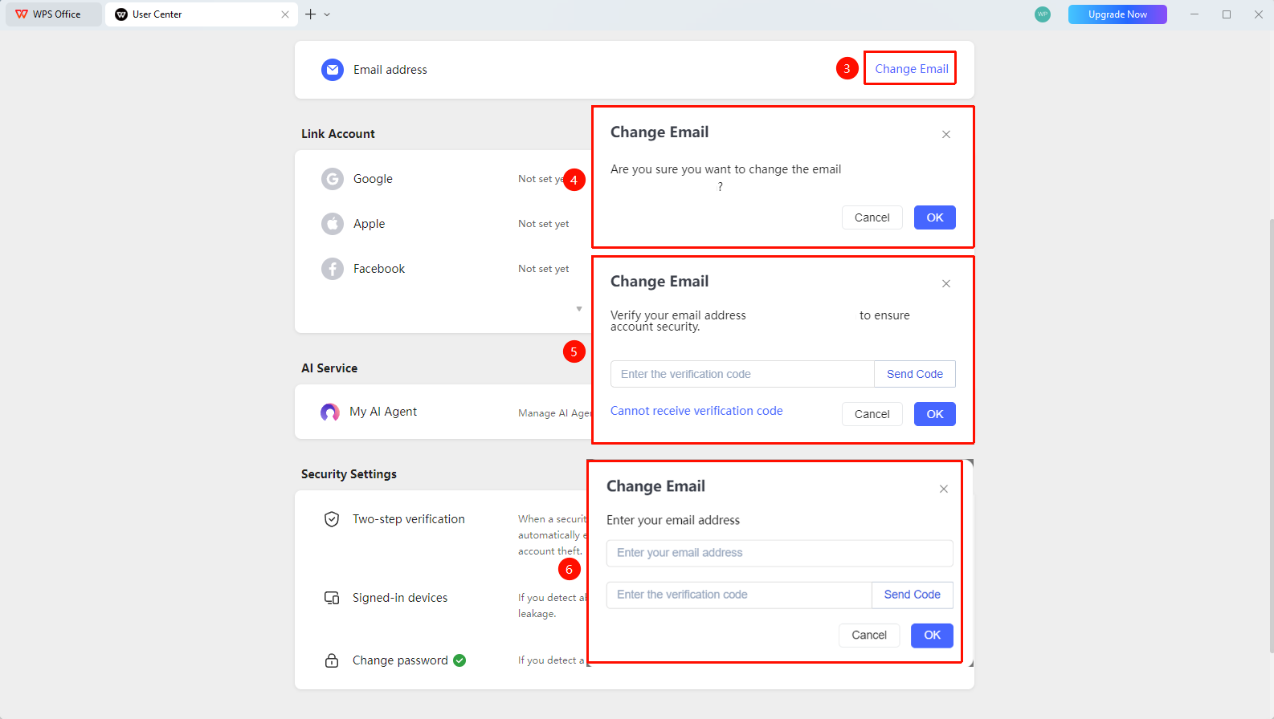
Task: Maximize the WPS Office window
Action: pos(1227,14)
